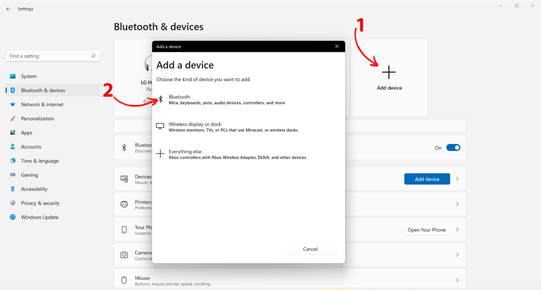
Task: Open the Cameras row chevron
Action: (458, 255)
